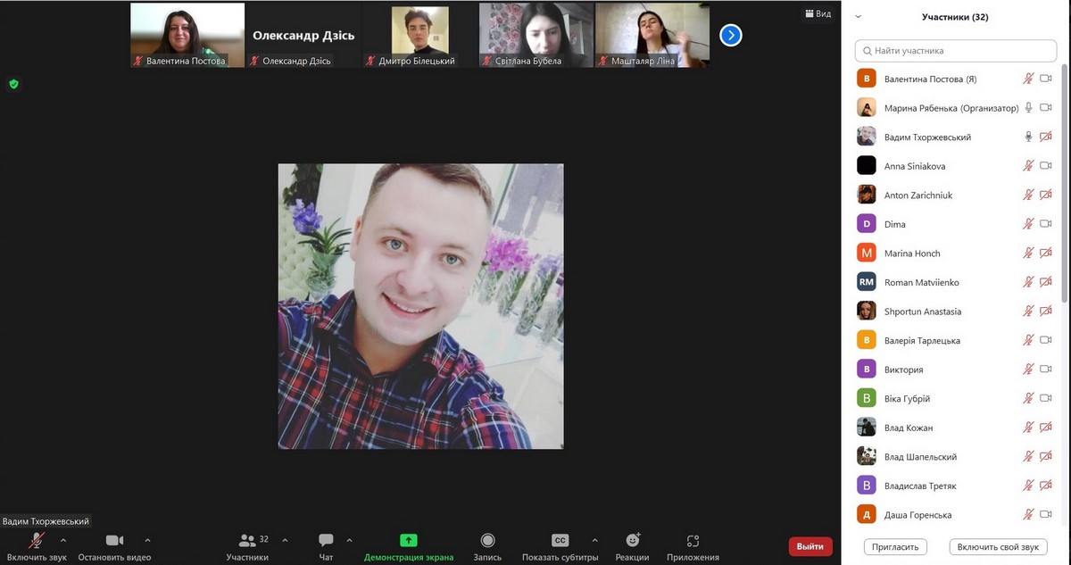Click the Reactions smiley icon
This screenshot has width=1071, height=565.
click(633, 541)
